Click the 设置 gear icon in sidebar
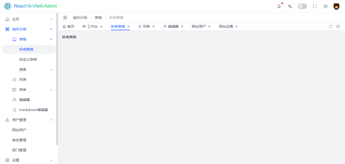 click(7, 160)
